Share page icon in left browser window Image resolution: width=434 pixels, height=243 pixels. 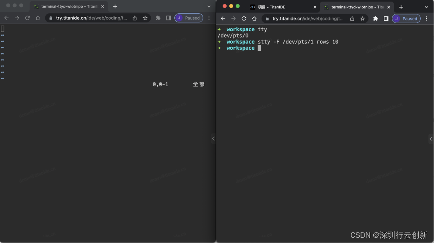pos(135,18)
